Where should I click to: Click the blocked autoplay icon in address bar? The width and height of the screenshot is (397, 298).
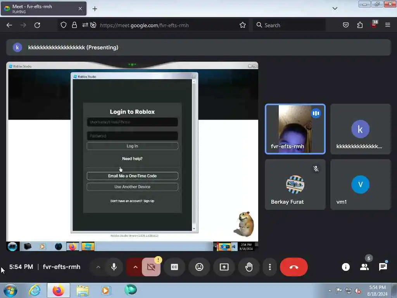[x=93, y=25]
